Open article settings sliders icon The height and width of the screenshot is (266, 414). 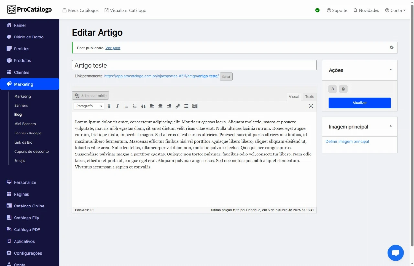pyautogui.click(x=332, y=89)
